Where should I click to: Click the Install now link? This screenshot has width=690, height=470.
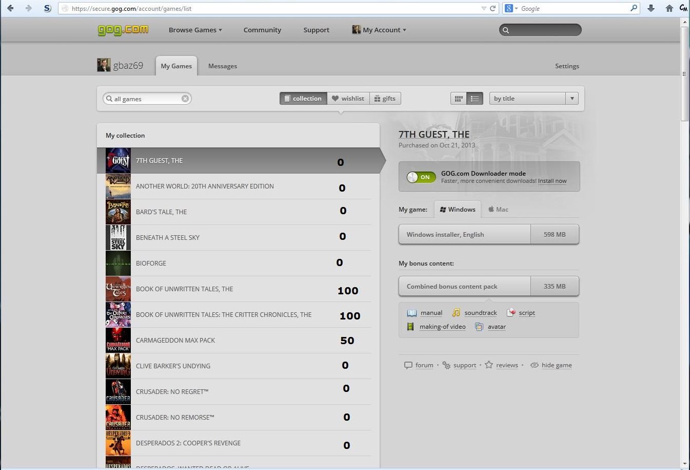point(553,181)
